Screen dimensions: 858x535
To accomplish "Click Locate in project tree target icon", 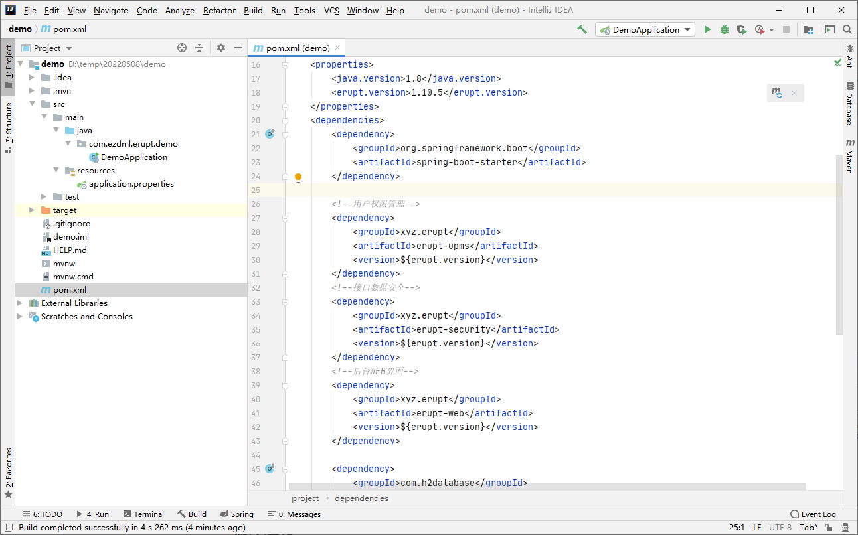I will (182, 48).
